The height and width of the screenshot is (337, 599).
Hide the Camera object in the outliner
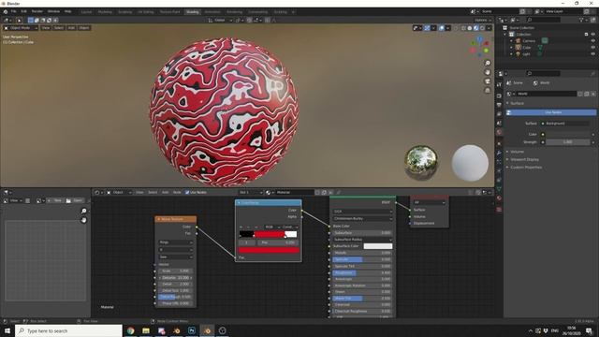[x=593, y=41]
